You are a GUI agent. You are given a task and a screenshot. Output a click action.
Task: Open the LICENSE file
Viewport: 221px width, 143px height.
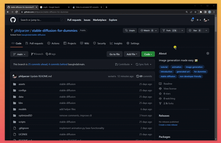23,135
